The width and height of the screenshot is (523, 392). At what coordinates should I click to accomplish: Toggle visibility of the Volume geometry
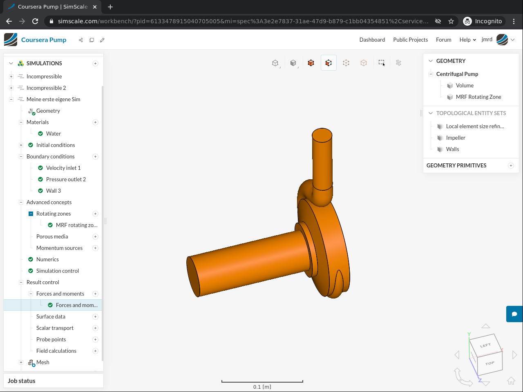point(450,85)
